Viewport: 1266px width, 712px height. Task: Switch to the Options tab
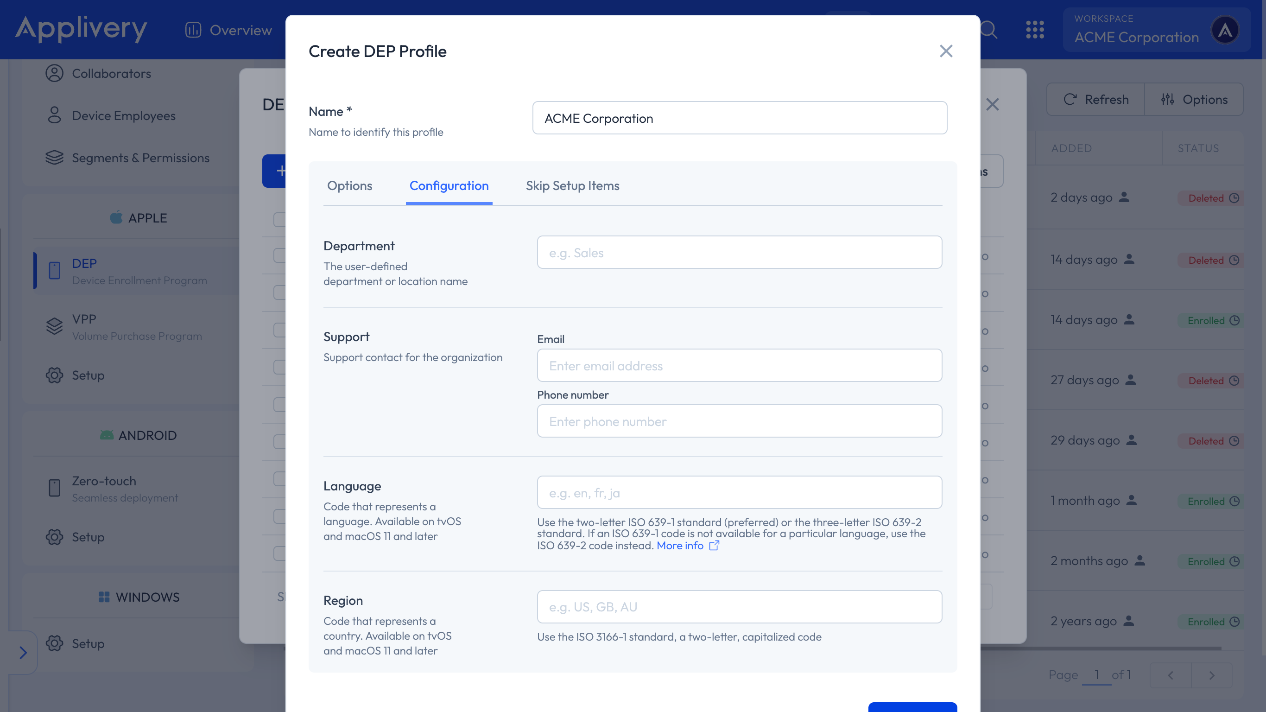349,186
